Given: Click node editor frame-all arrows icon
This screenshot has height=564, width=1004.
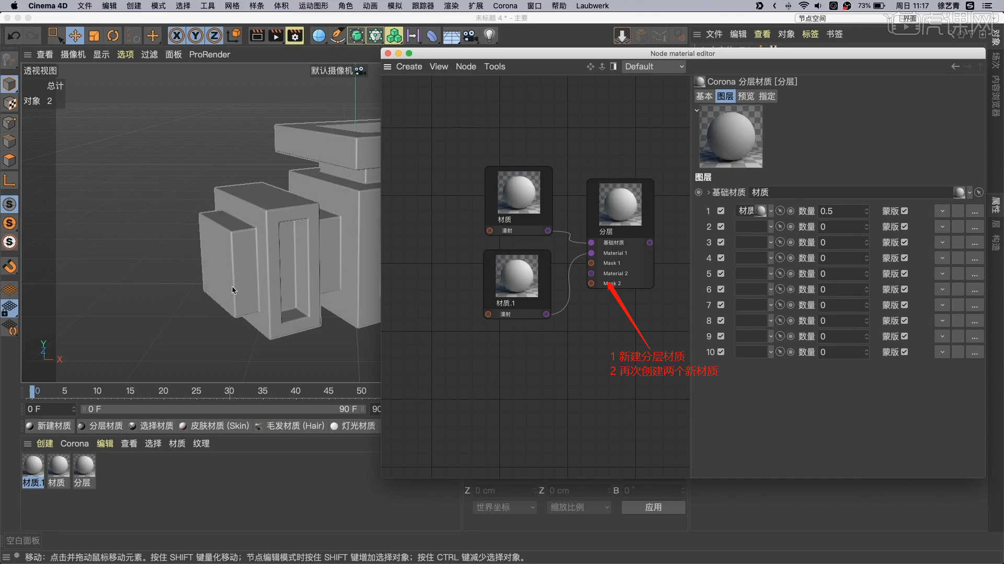Looking at the screenshot, I should pyautogui.click(x=590, y=66).
